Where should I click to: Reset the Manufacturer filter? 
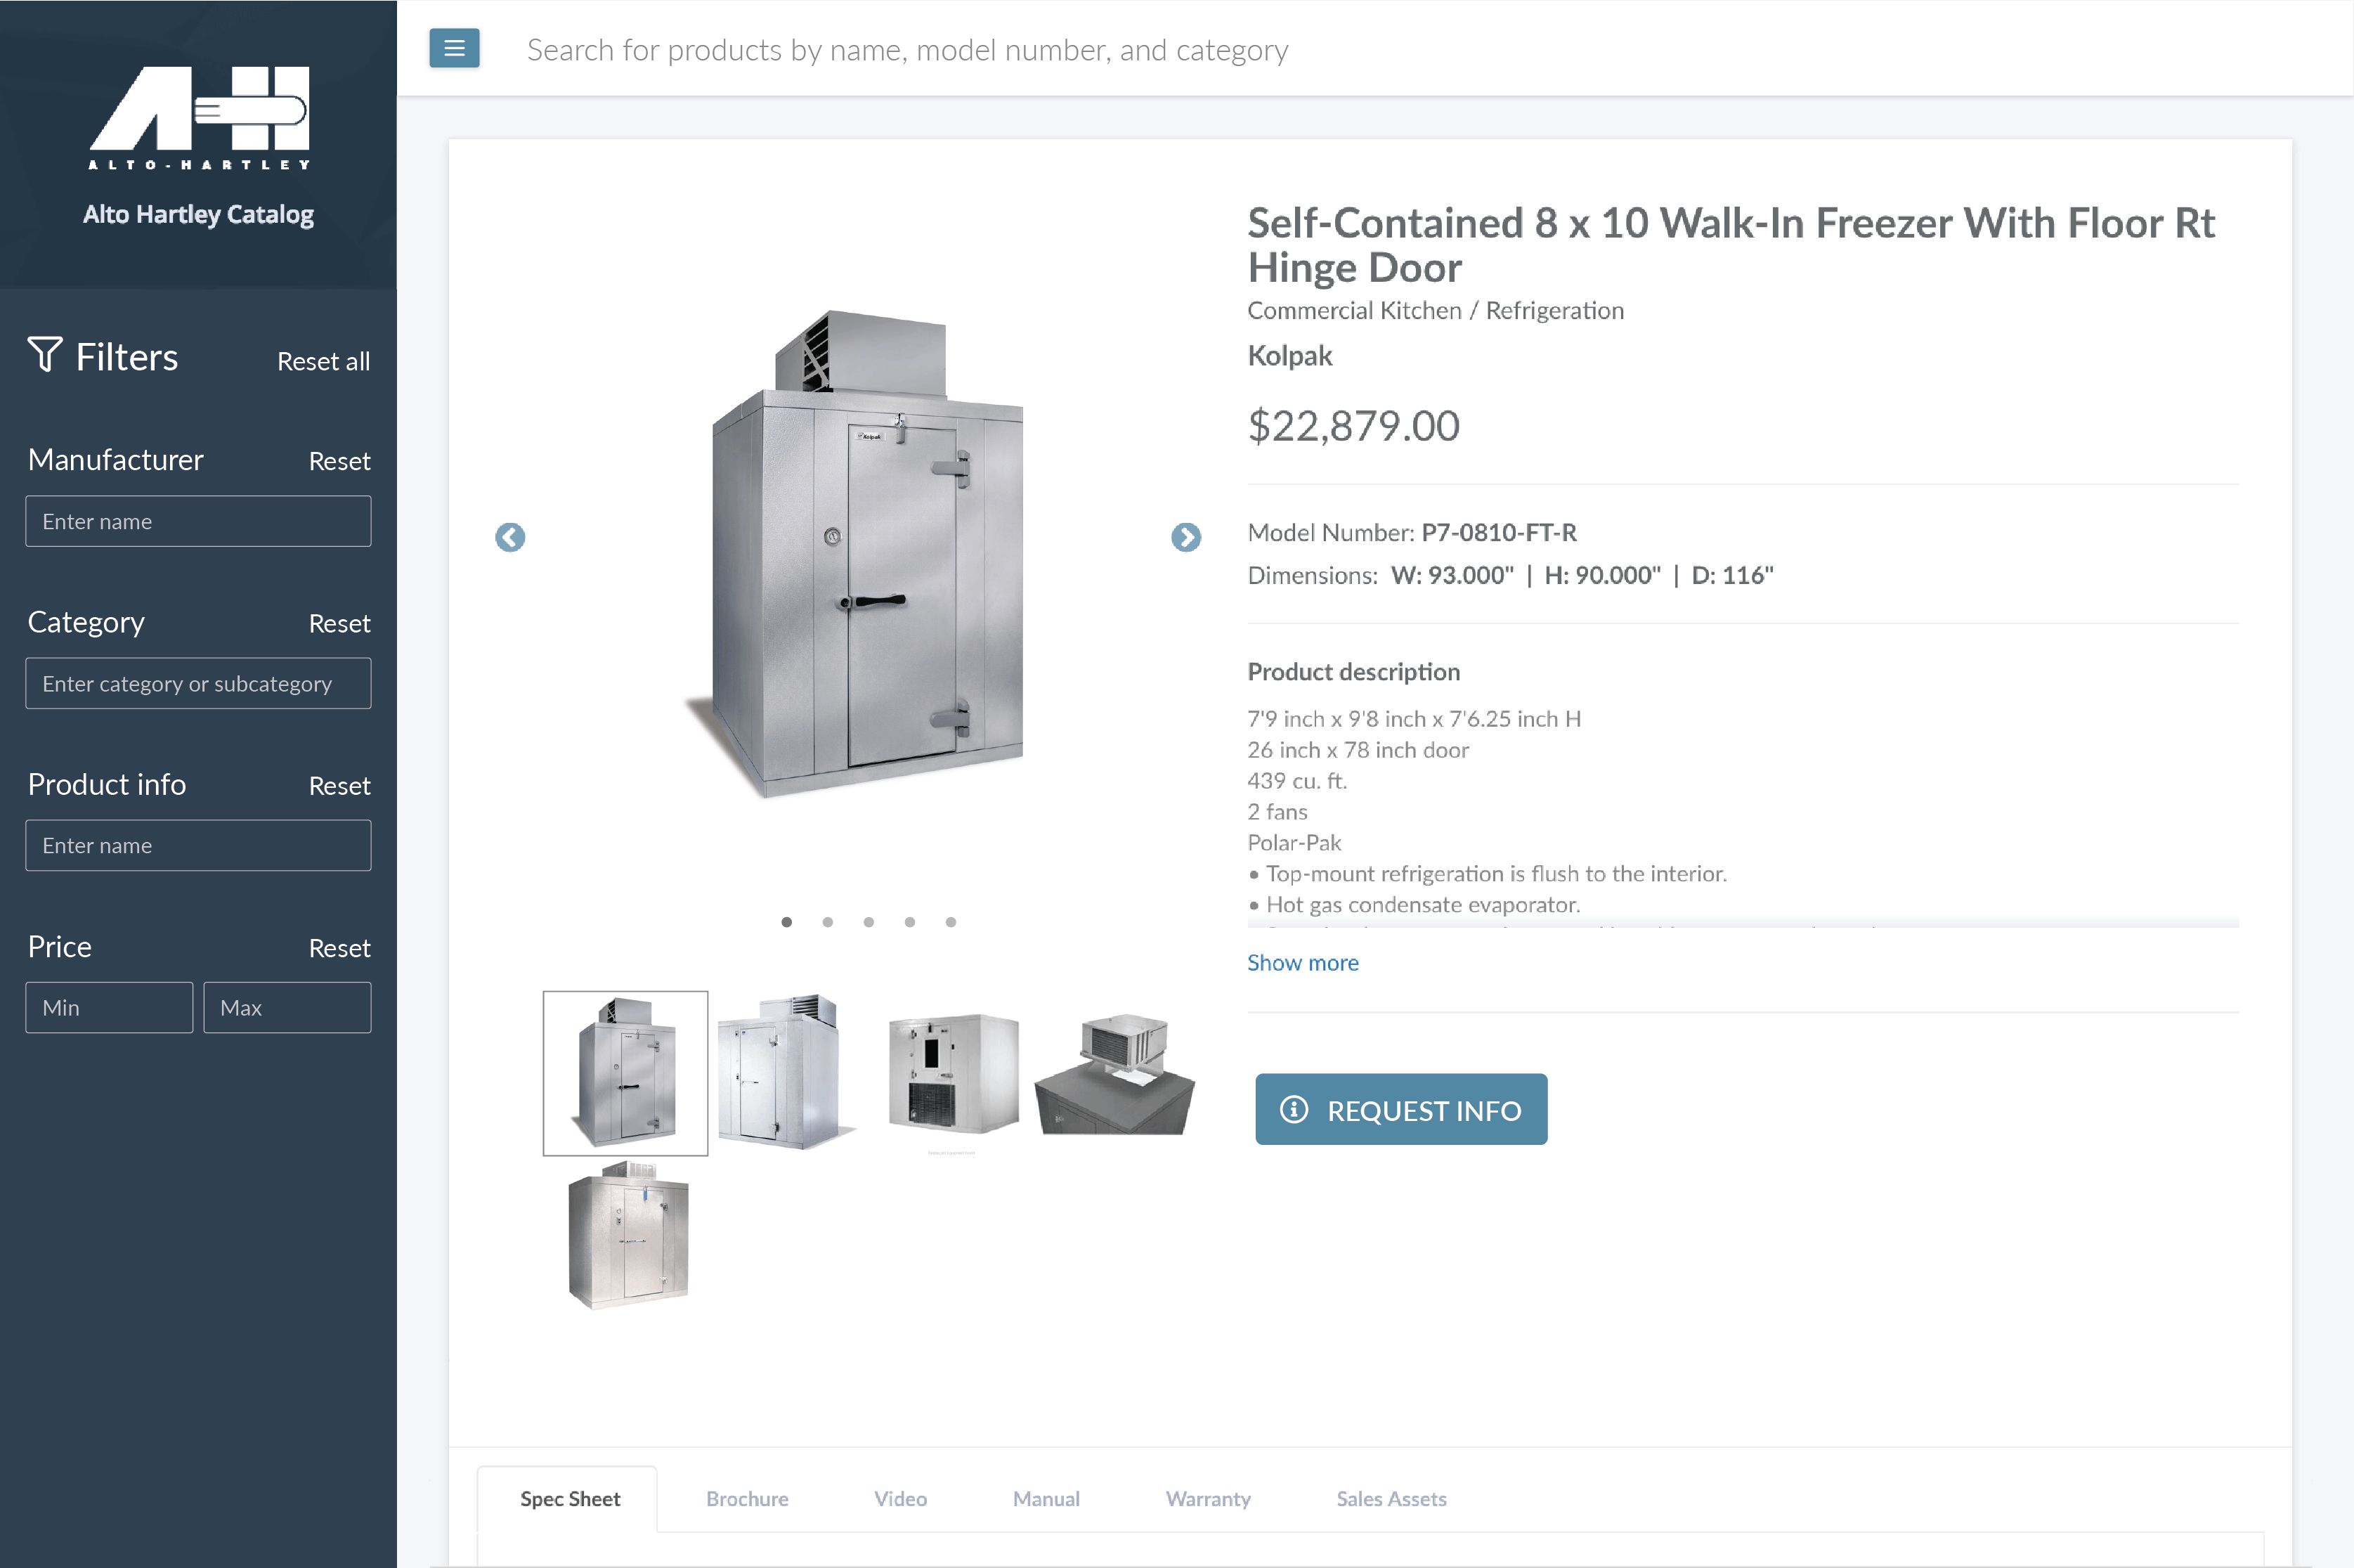pyautogui.click(x=339, y=461)
